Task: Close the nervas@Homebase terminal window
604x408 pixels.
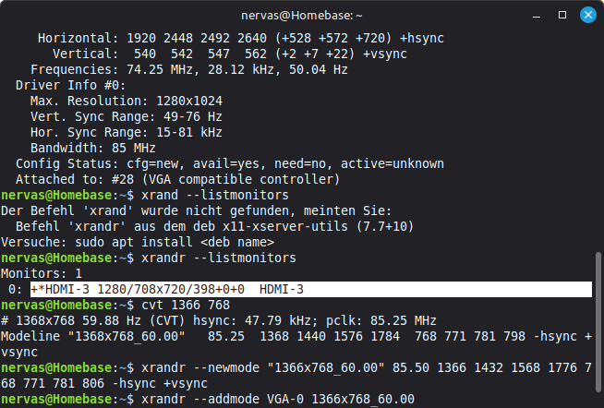Action: coord(586,15)
